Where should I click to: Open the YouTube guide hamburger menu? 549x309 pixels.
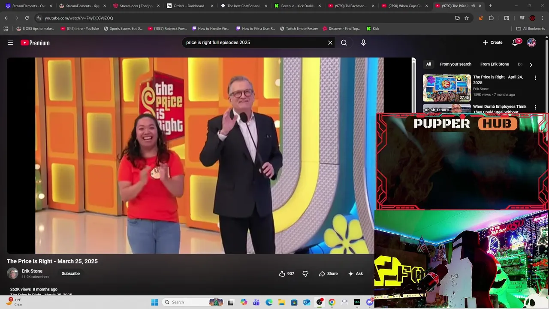[x=10, y=42]
